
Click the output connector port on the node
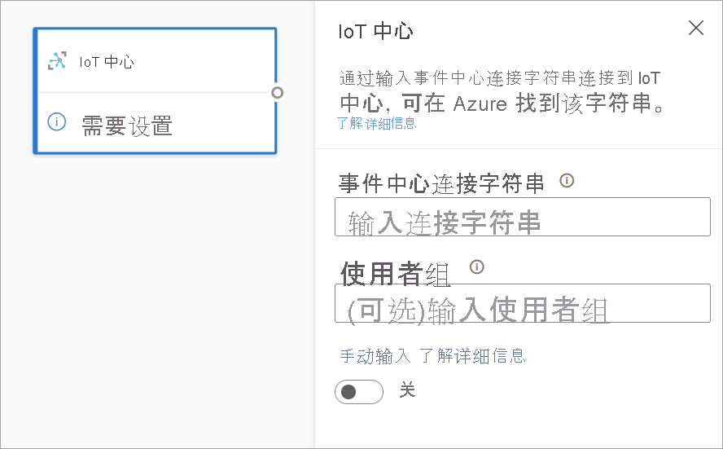click(278, 92)
